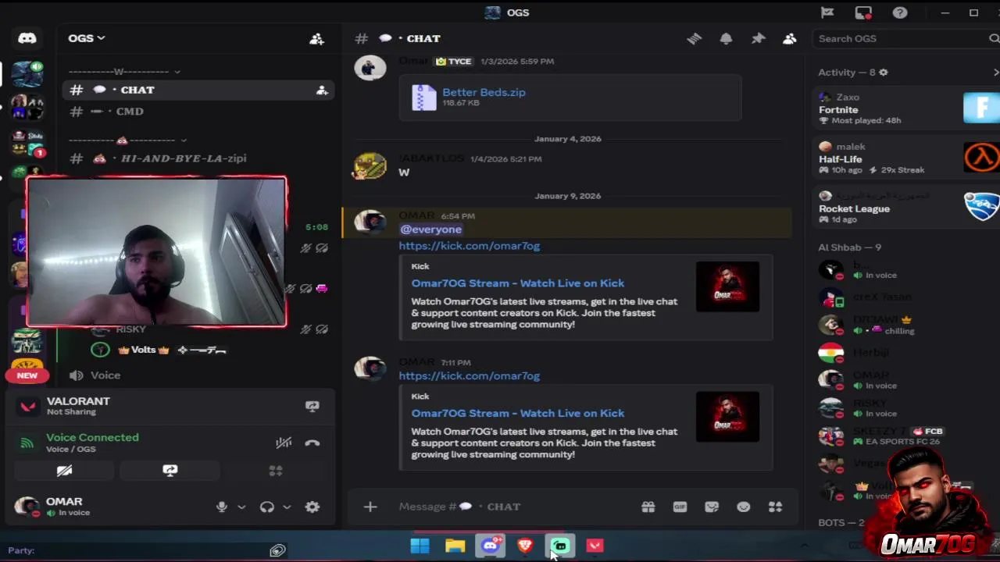1000x562 pixels.
Task: Open the GIF picker
Action: 680,507
